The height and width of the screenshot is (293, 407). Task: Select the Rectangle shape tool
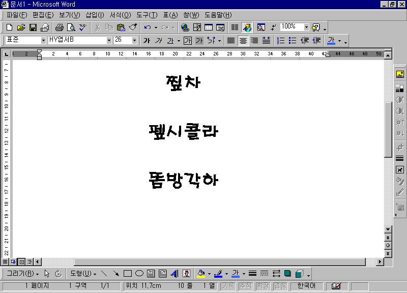[128, 274]
